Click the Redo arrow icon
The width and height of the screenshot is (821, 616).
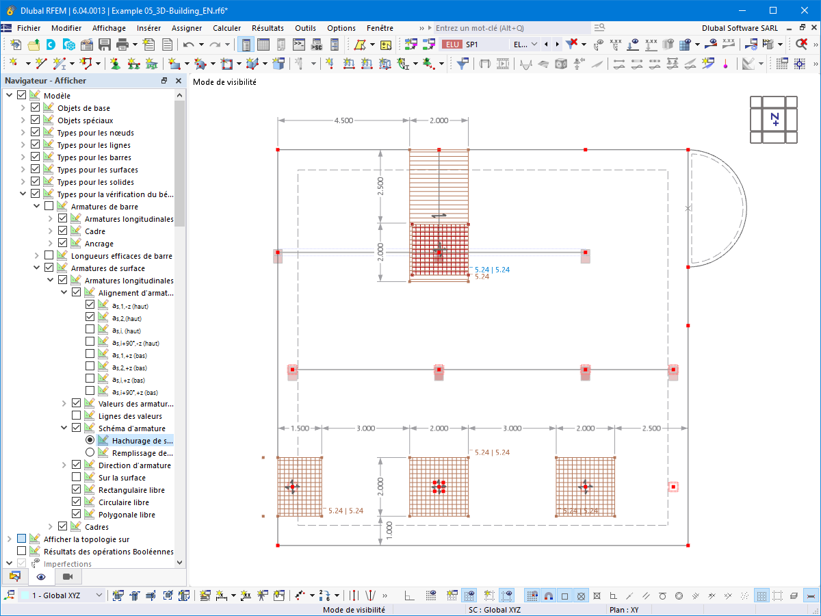point(215,44)
